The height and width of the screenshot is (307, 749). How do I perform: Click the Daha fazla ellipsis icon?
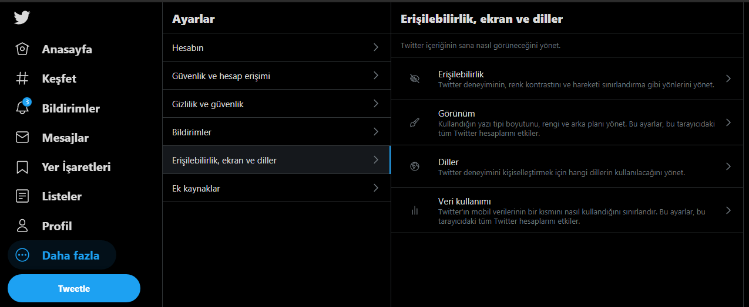[x=22, y=255]
